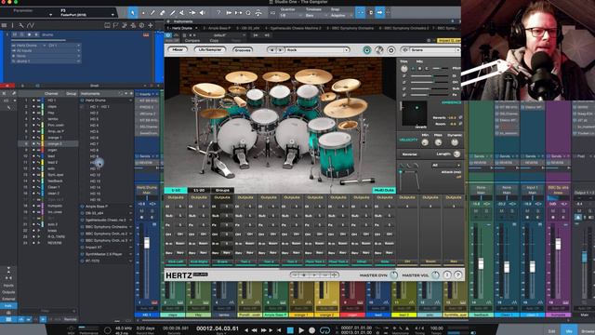
Task: Open the Parameter dropdown arrow
Action: (50, 15)
